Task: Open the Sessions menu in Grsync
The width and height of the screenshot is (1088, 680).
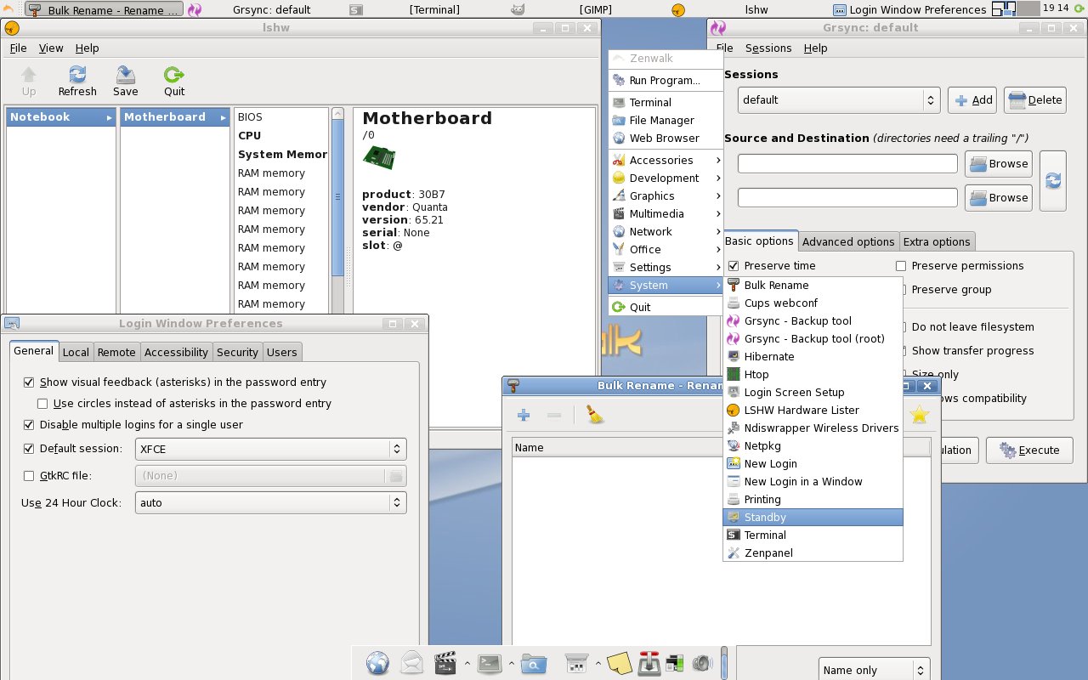Action: (768, 48)
